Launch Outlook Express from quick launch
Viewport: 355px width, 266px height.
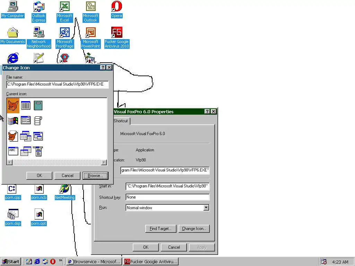[45, 262]
